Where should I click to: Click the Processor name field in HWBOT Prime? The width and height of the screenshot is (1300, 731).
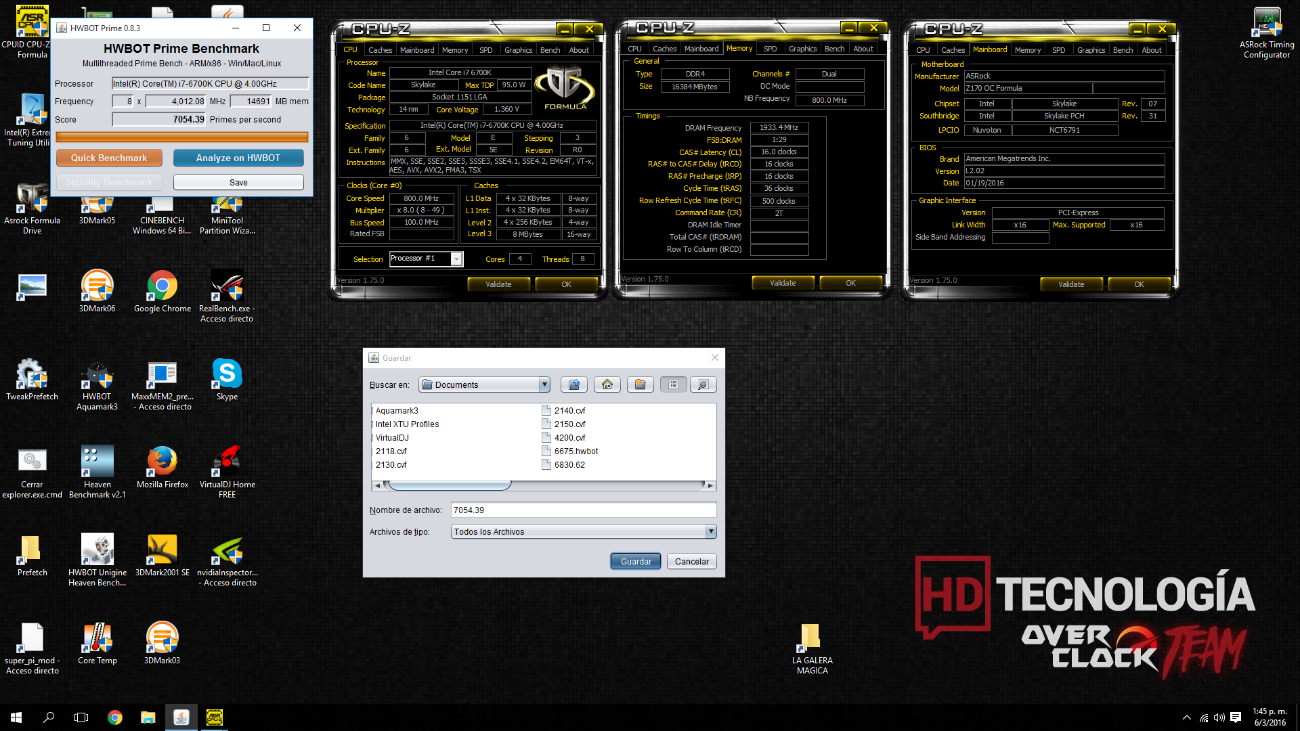click(x=210, y=84)
